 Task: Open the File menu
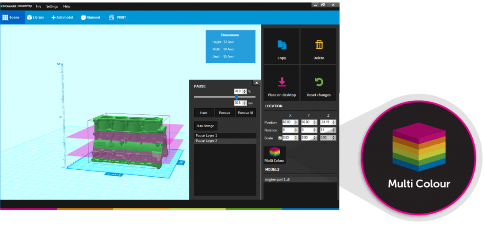tap(39, 6)
